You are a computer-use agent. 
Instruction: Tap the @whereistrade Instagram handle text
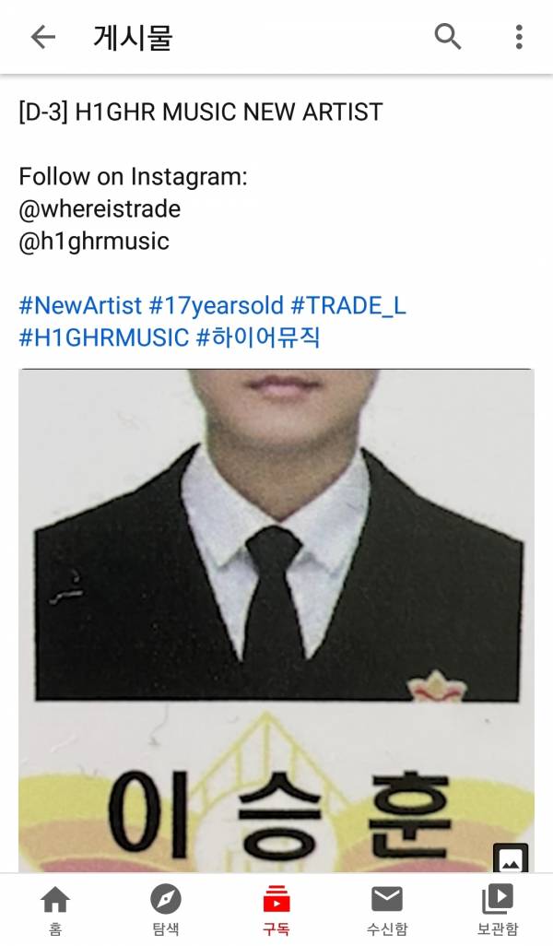click(100, 209)
